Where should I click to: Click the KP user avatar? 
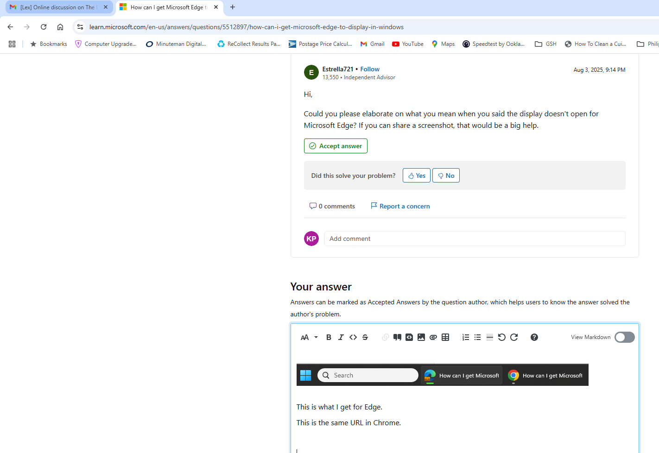[x=311, y=239]
